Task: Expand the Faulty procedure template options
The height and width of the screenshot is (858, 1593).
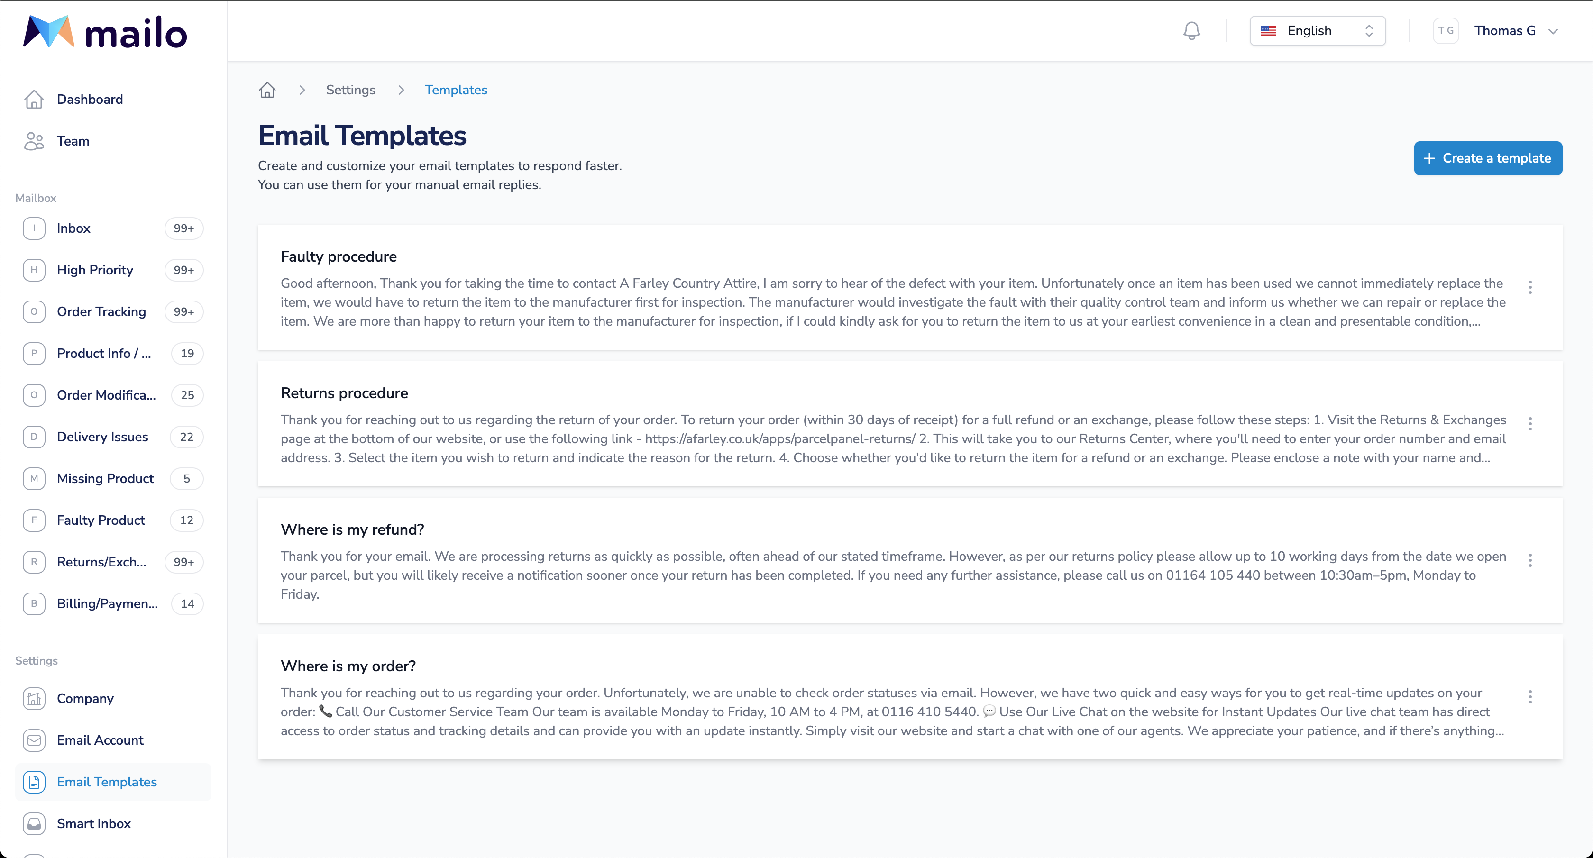Action: 1531,287
